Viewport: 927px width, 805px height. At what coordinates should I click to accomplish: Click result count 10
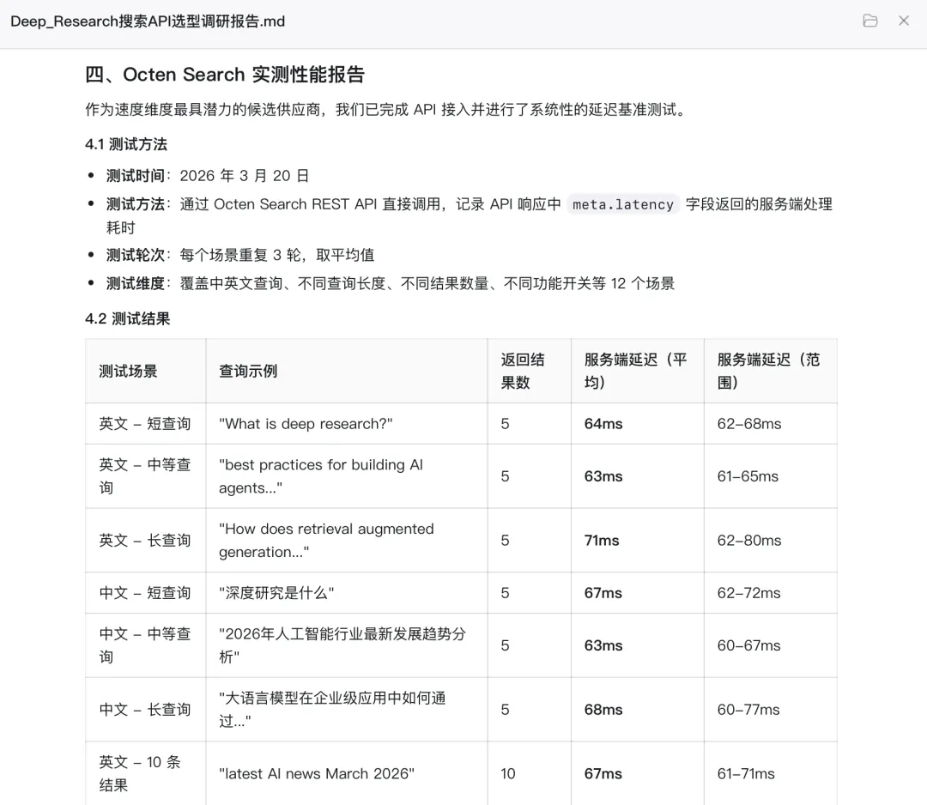click(508, 773)
